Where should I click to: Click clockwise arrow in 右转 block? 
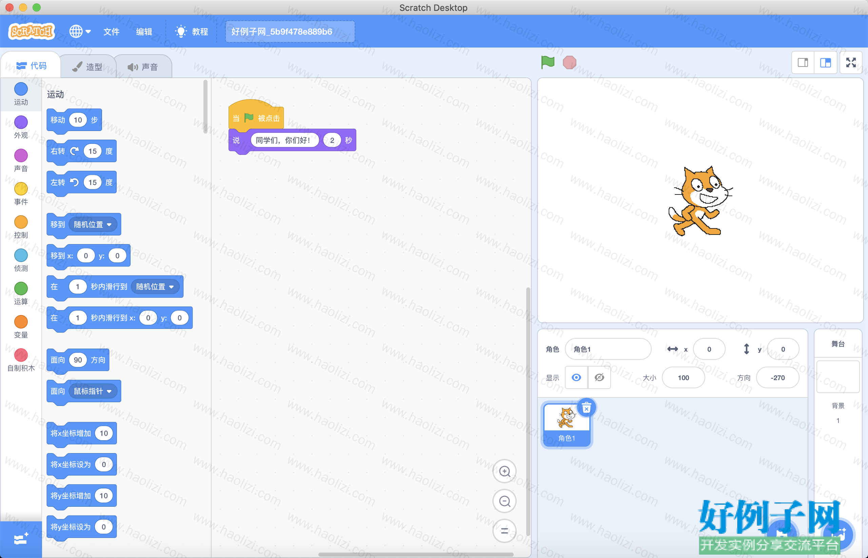click(75, 151)
